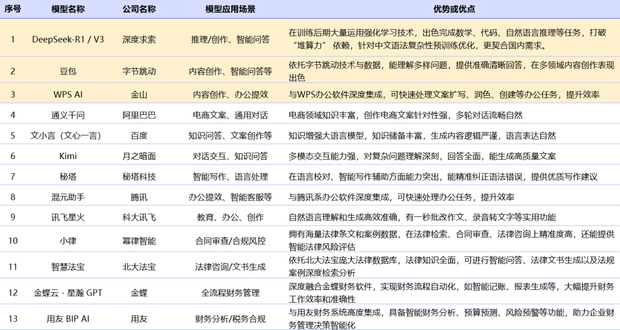The width and height of the screenshot is (620, 330).
Task: Select the Kimi model cell
Action: coord(68,156)
